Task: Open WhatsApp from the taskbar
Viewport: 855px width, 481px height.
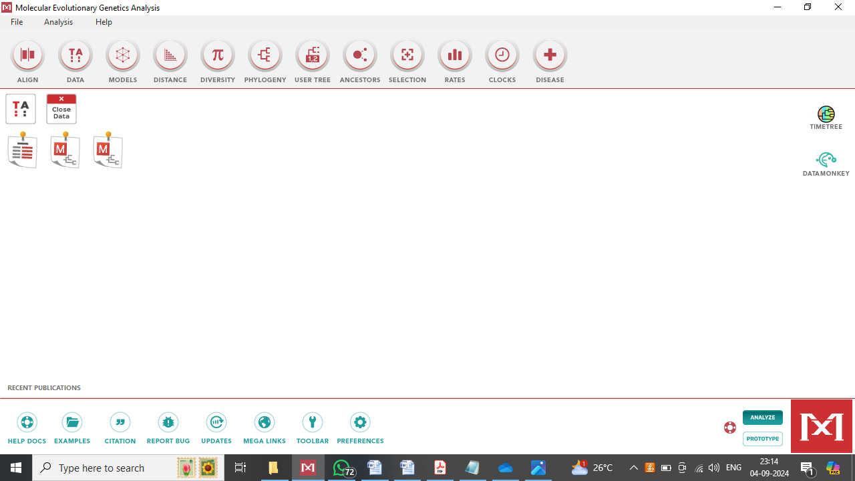Action: click(343, 468)
